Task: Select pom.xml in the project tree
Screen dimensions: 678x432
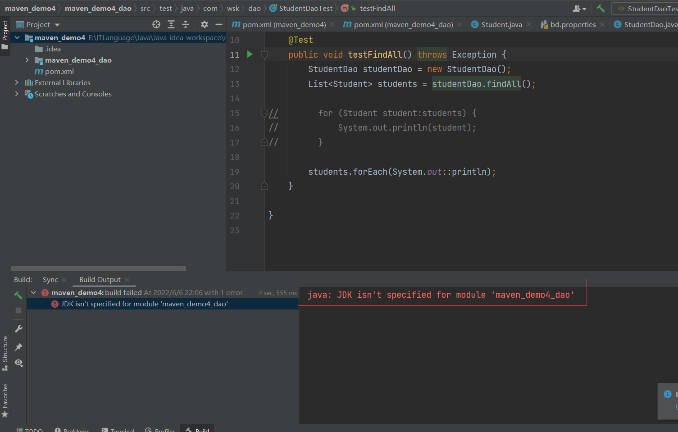Action: coord(55,71)
